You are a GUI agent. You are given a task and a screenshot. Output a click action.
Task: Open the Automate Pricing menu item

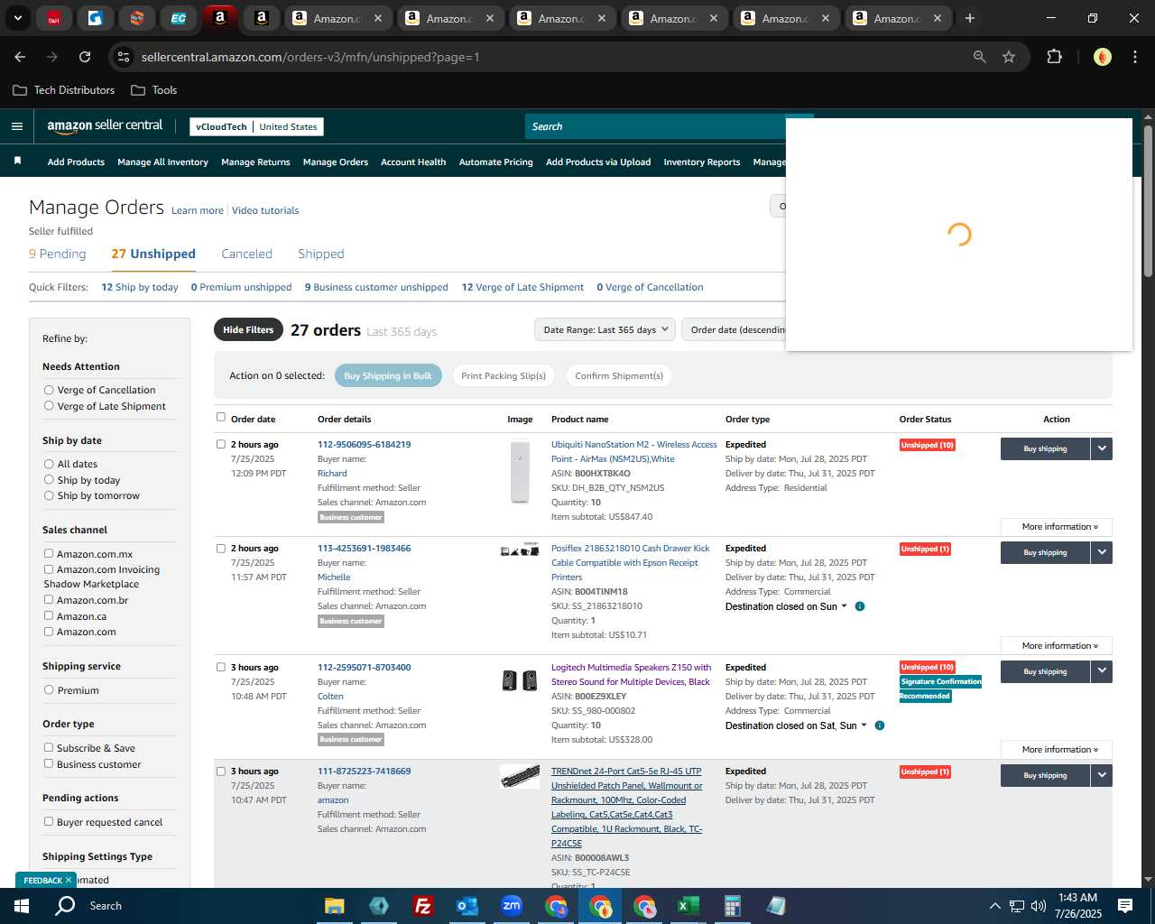[x=495, y=162]
